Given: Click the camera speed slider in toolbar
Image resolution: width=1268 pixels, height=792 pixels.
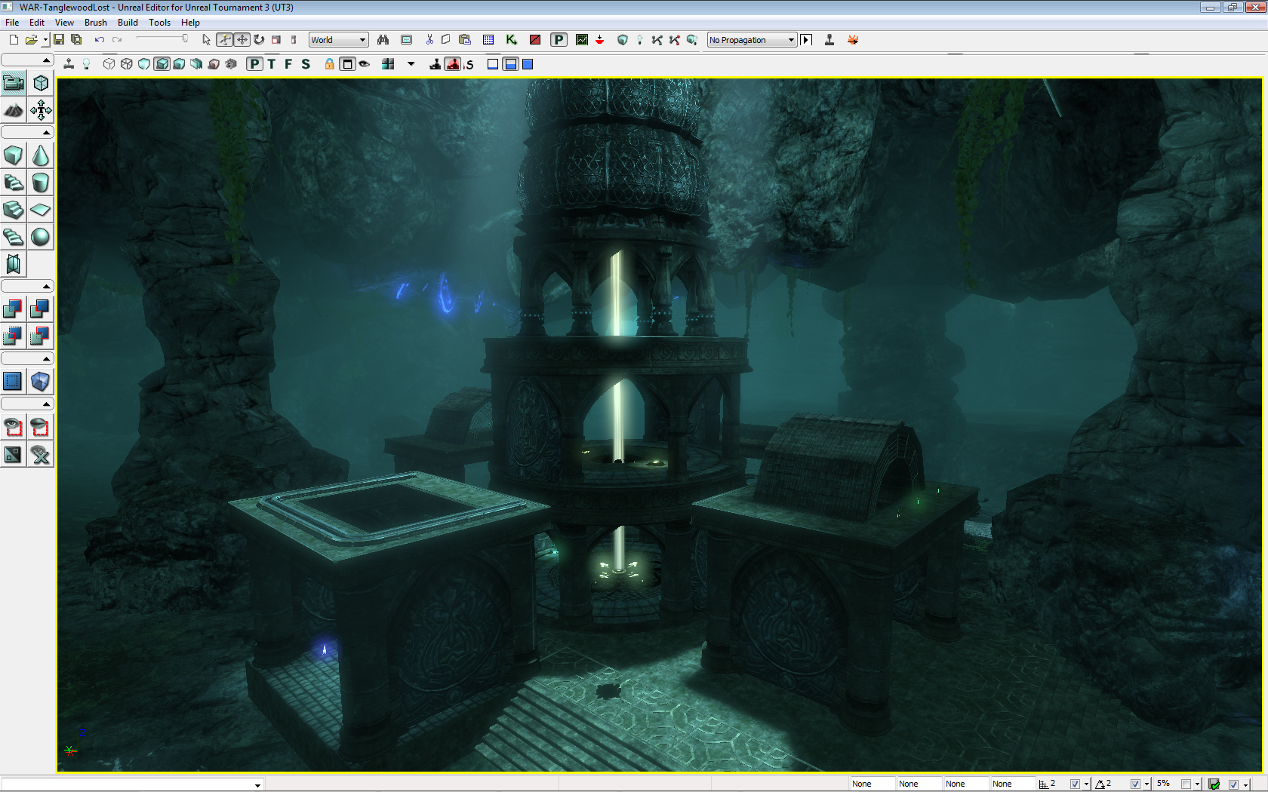Looking at the screenshot, I should 162,39.
